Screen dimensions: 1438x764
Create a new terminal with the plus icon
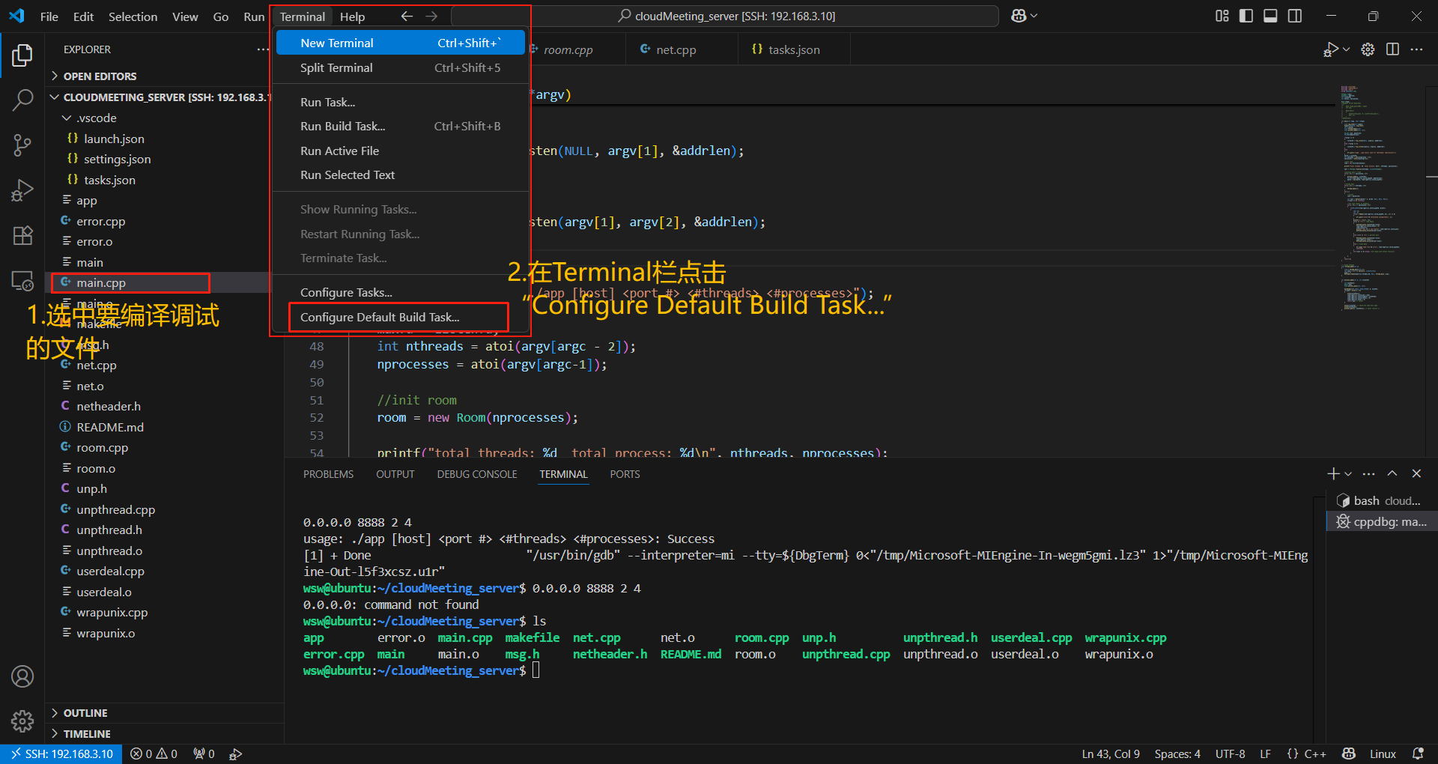pyautogui.click(x=1332, y=473)
